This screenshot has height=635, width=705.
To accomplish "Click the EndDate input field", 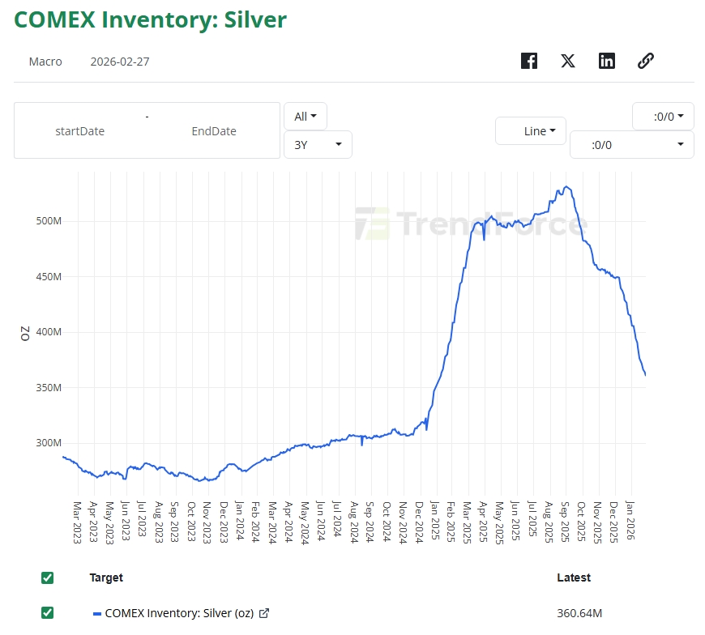I will [x=213, y=130].
